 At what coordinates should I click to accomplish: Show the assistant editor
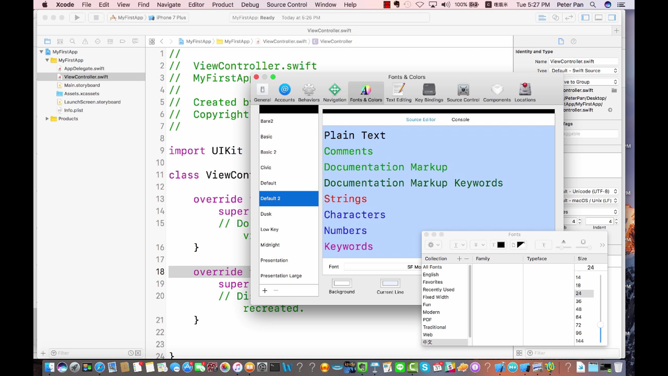(556, 17)
